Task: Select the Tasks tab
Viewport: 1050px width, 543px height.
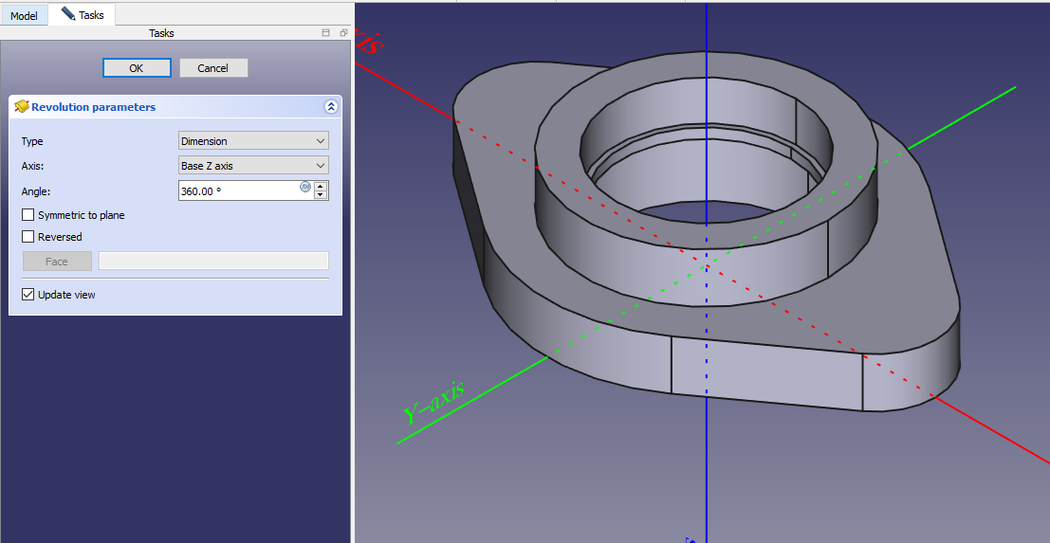Action: [x=83, y=15]
